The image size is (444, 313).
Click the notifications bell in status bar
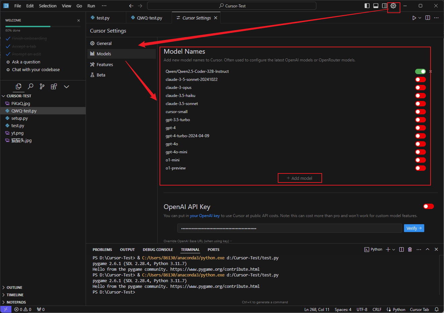coord(437,309)
